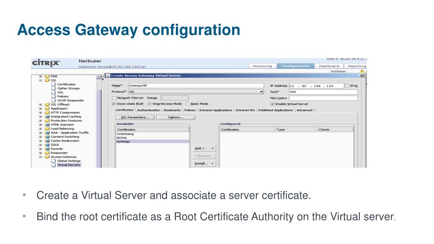Click the page icon beside OCSP Responder
This screenshot has height=244, width=434.
[54, 100]
